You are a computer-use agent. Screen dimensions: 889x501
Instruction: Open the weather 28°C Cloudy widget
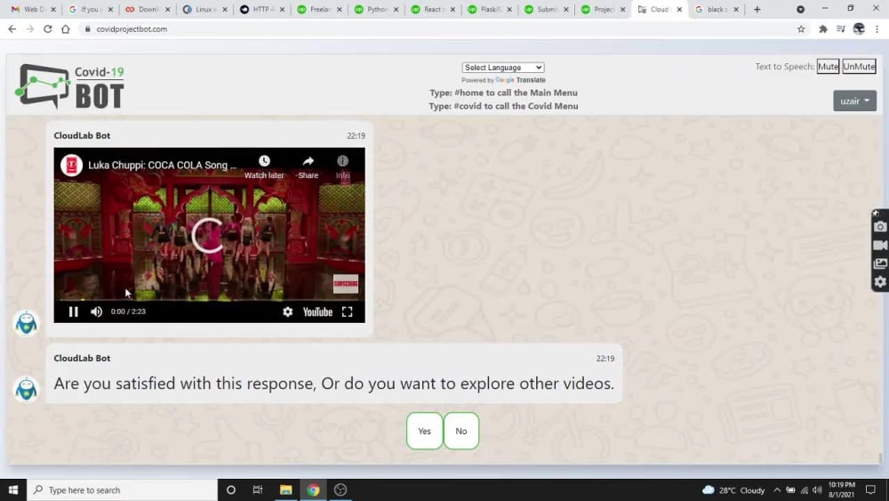(733, 490)
